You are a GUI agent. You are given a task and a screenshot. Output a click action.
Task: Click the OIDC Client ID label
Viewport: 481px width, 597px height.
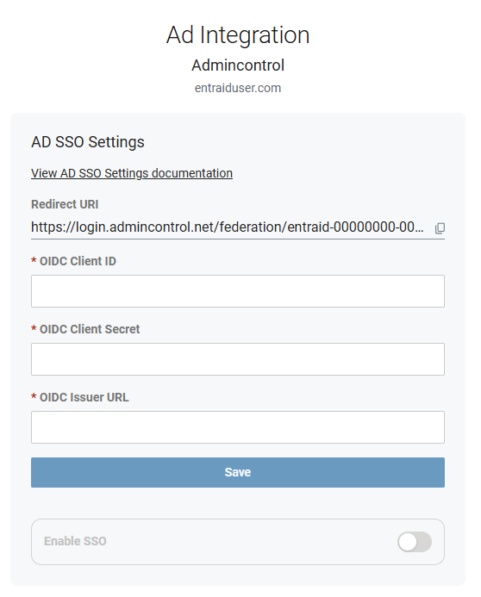[78, 261]
